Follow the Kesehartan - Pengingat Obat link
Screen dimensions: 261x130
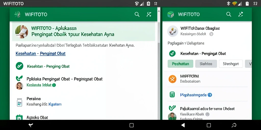(41, 53)
